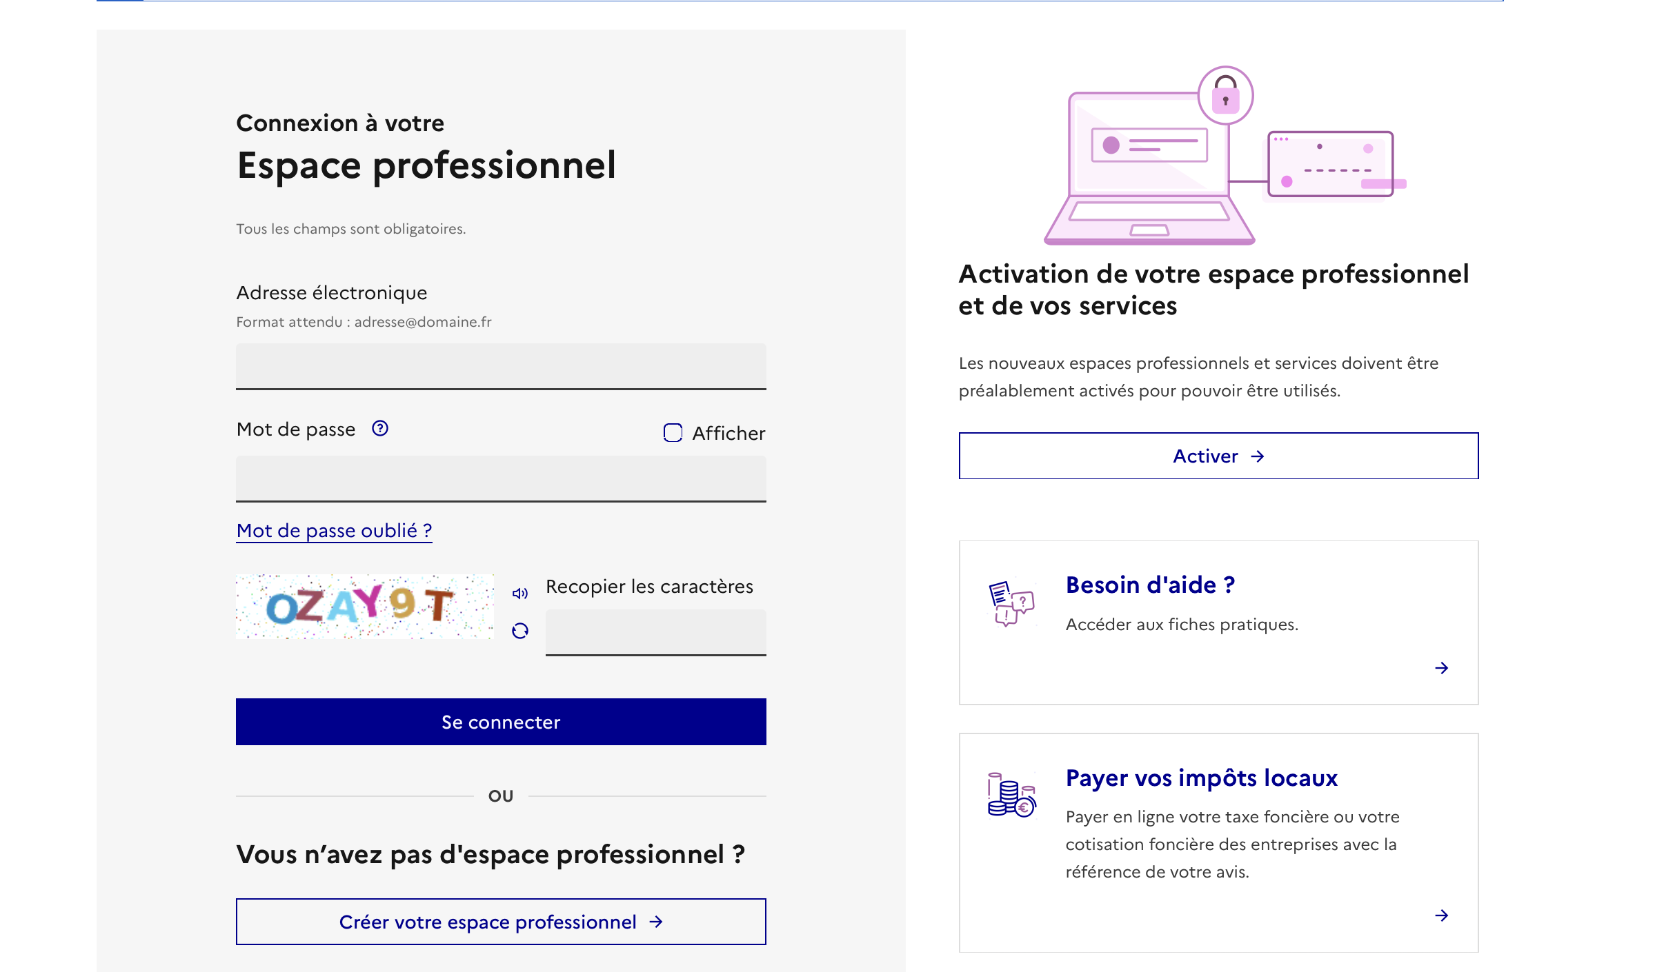This screenshot has width=1675, height=972.
Task: Click the help documents icon beside Besoin d'aide
Action: [1011, 603]
